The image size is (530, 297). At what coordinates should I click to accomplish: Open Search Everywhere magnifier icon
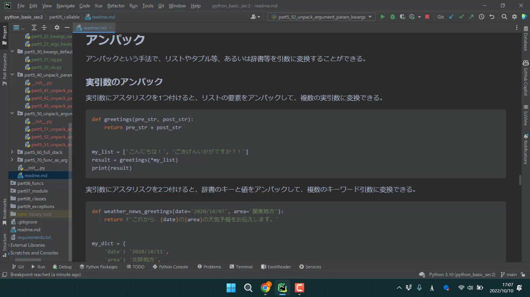504,17
